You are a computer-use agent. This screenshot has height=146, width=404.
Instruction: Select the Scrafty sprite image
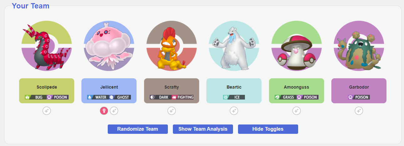(x=172, y=46)
